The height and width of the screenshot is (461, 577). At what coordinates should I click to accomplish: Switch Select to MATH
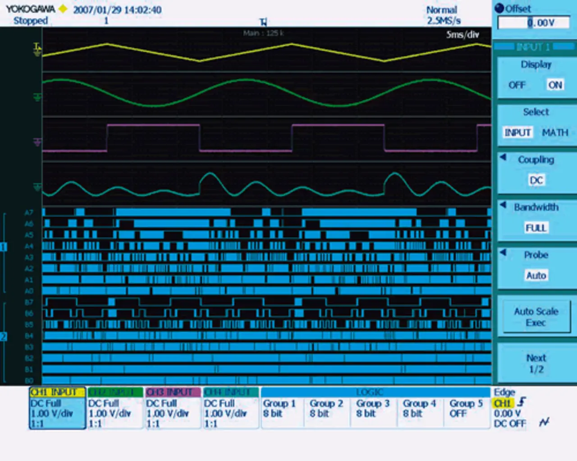pos(555,133)
